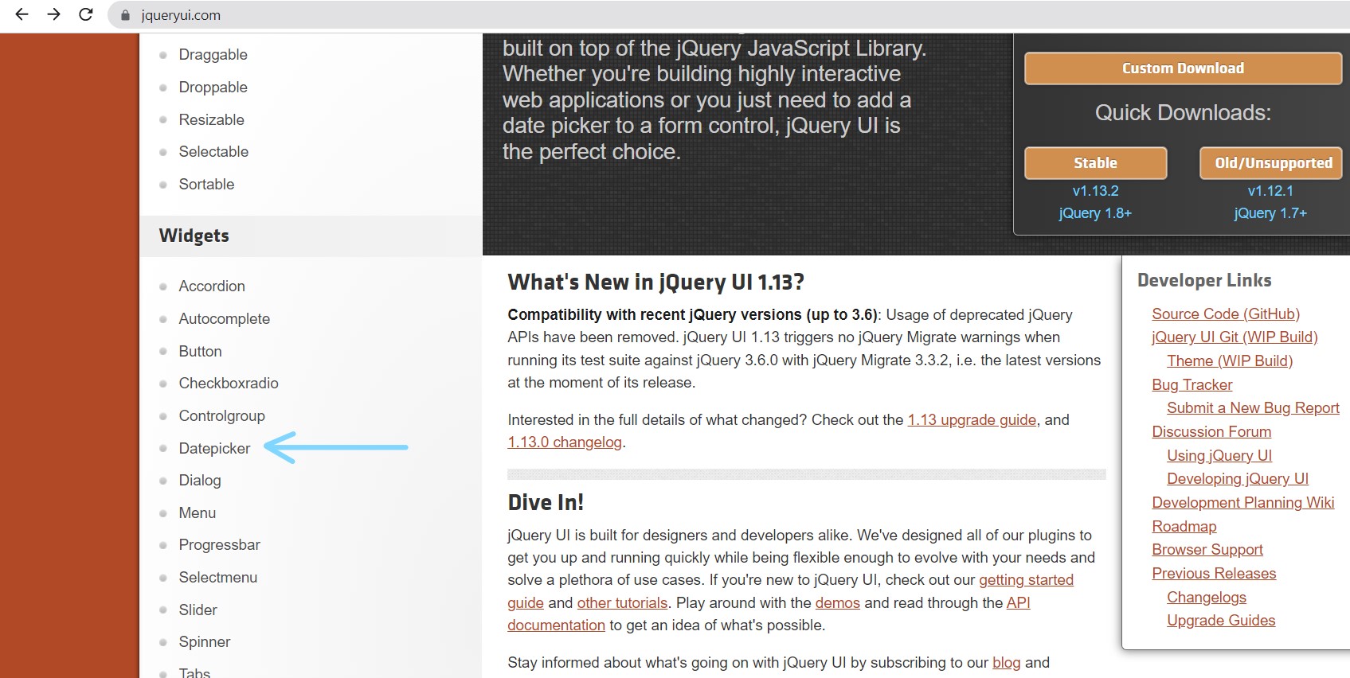Click the browser back arrow
This screenshot has height=678, width=1350.
click(x=22, y=14)
